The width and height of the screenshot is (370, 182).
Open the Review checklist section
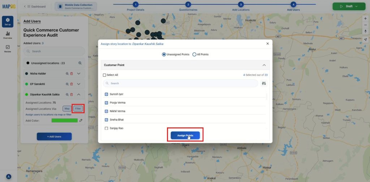coord(8,49)
